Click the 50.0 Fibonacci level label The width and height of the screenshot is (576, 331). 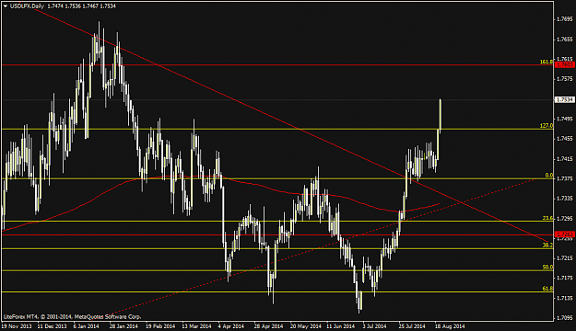[x=547, y=268]
